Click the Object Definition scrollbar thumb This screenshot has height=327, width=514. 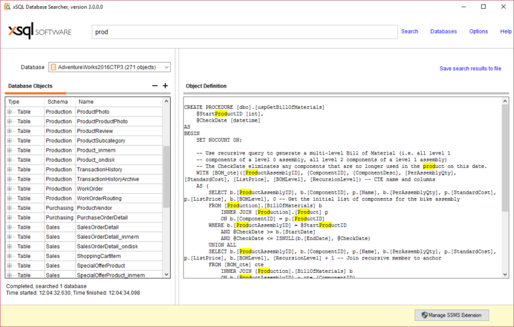click(x=505, y=158)
